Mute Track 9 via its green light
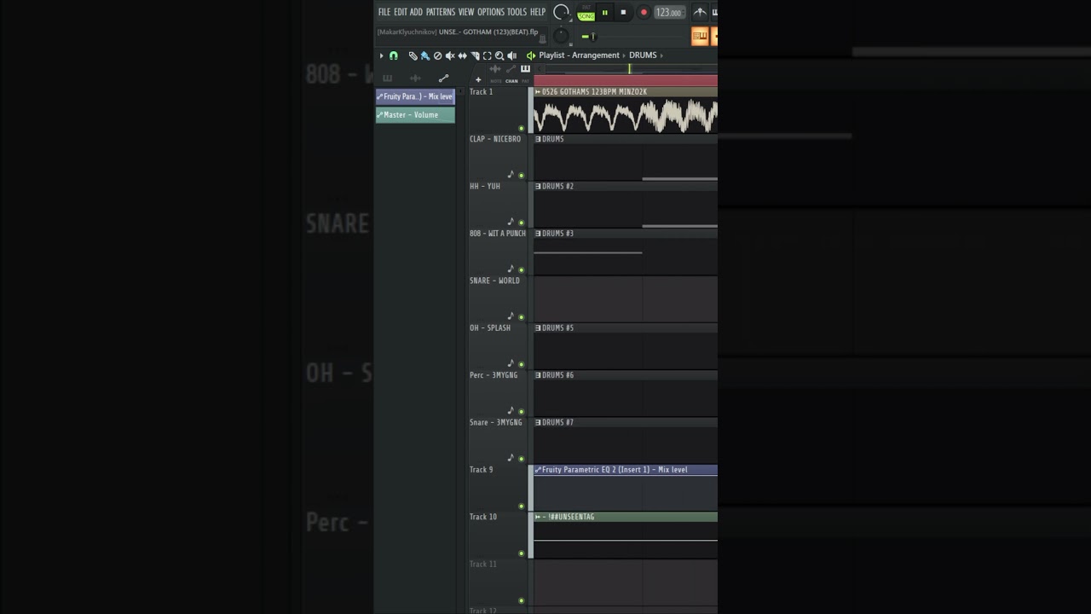 click(522, 506)
